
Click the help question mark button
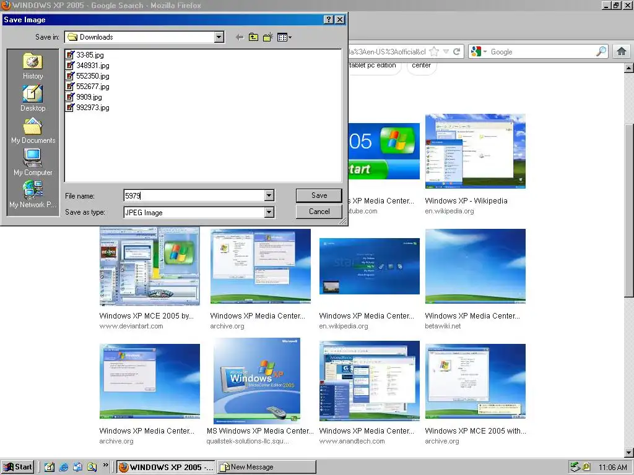pos(329,19)
